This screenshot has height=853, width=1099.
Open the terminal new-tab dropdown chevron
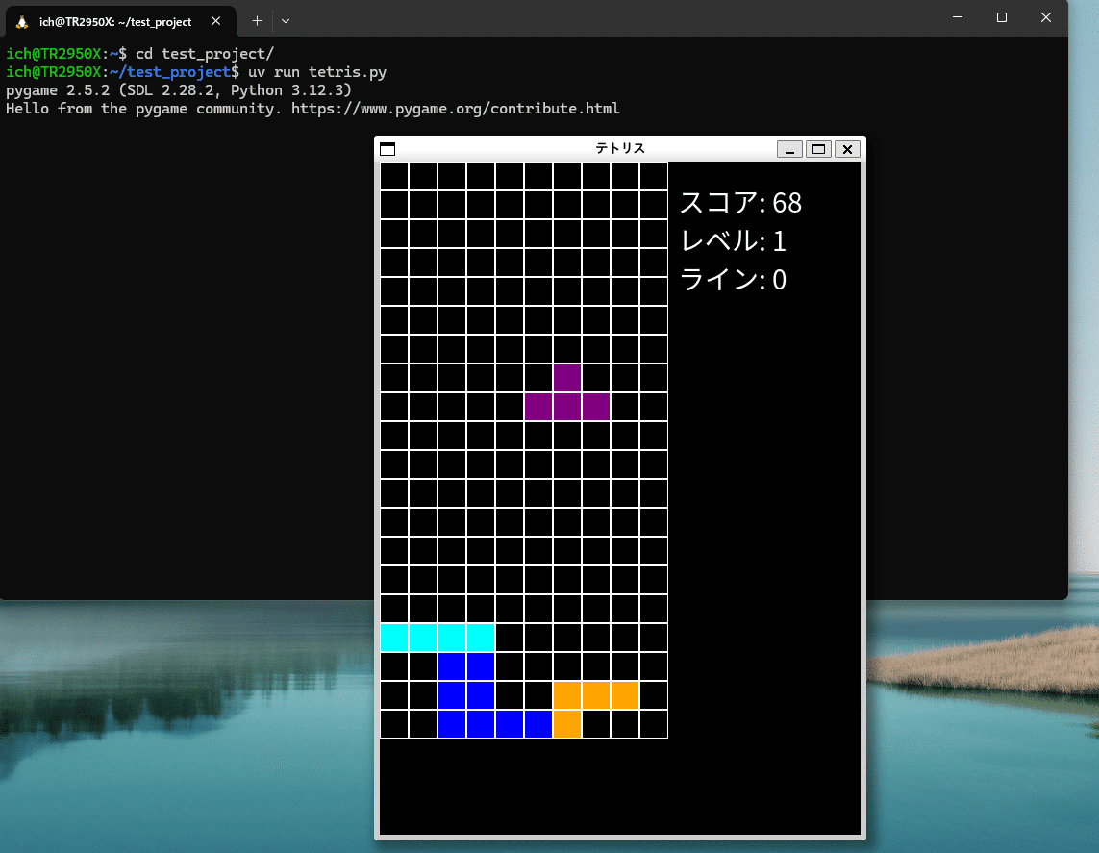coord(286,20)
